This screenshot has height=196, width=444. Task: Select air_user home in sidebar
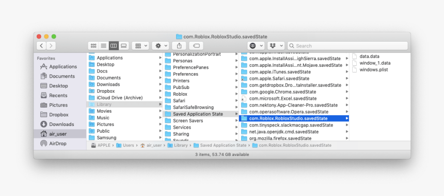click(60, 134)
